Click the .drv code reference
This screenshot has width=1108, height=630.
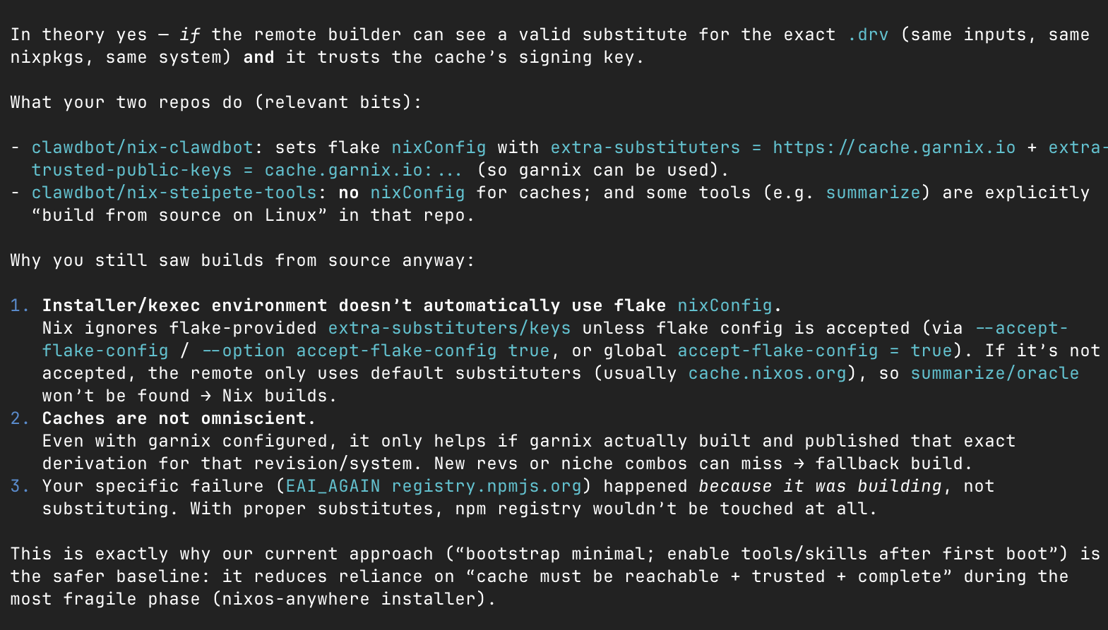(868, 35)
